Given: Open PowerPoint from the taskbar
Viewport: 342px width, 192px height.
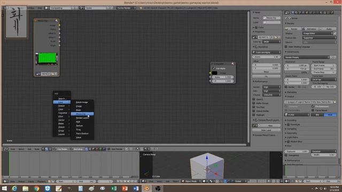Looking at the screenshot, I should point(125,188).
